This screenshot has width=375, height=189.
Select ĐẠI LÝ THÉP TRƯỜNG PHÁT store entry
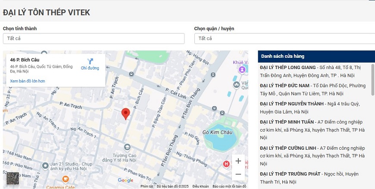pyautogui.click(x=313, y=178)
